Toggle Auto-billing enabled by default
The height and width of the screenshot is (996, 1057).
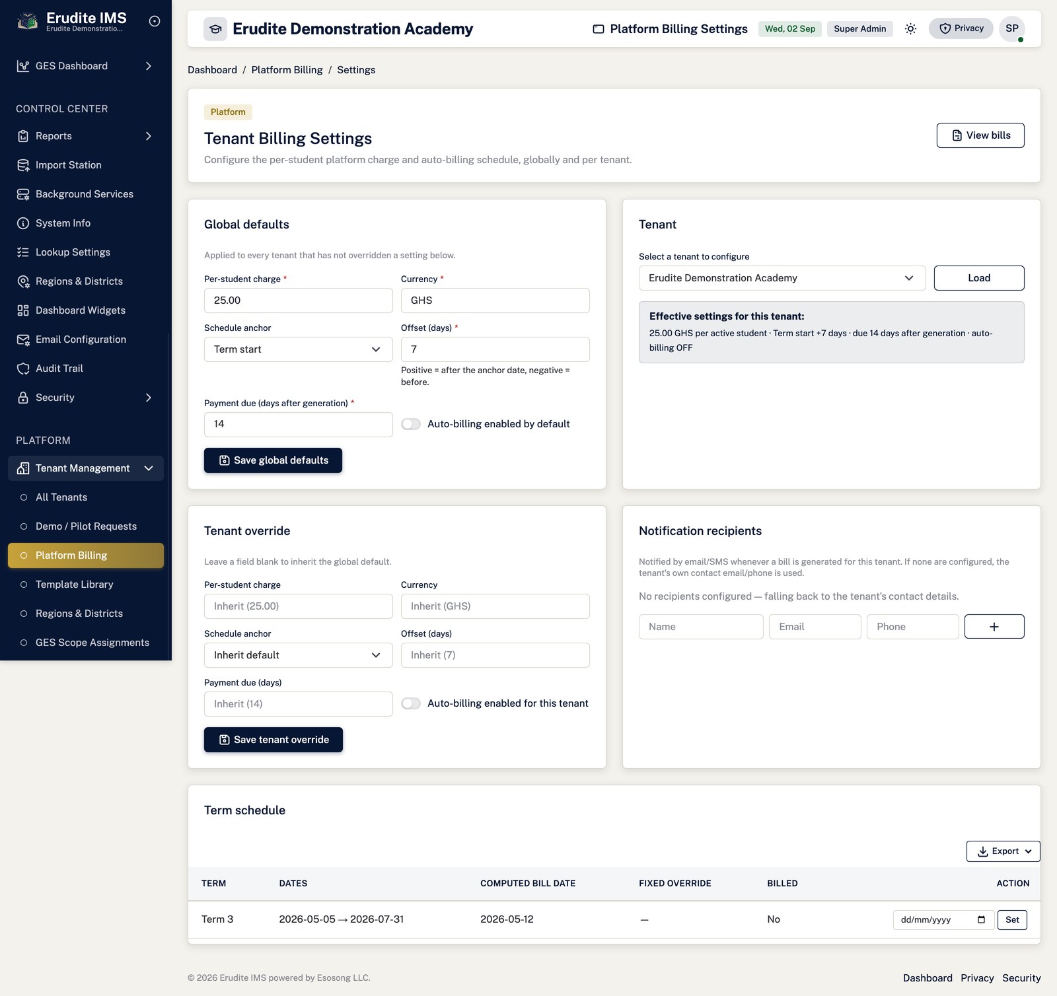411,424
